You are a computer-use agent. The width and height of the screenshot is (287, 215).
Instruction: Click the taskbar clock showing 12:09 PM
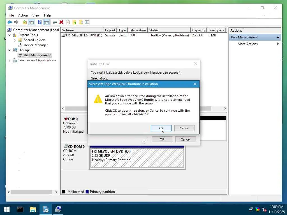click(276, 207)
